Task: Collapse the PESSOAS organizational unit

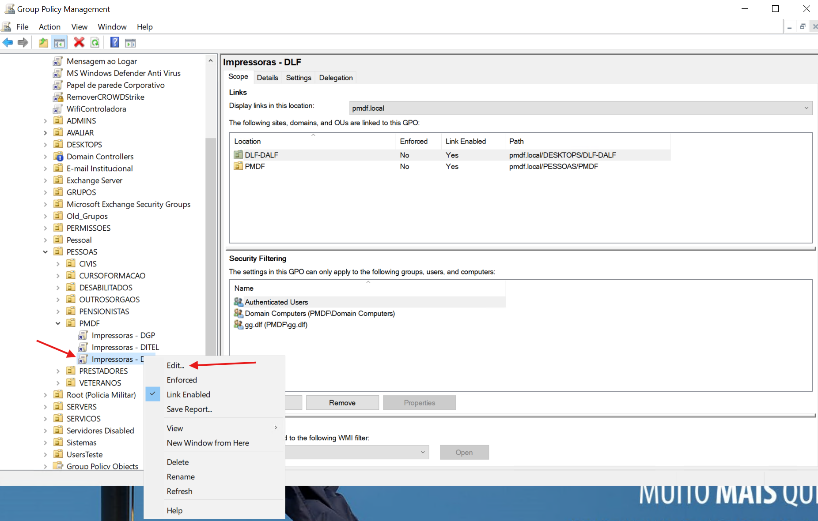Action: (x=45, y=252)
